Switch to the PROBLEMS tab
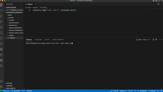The height and width of the screenshot is (92, 163). 38,40
